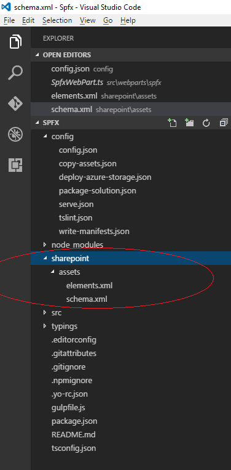Select SpfxWebPart.ts in Open Editors
The width and height of the screenshot is (231, 470).
click(x=131, y=83)
